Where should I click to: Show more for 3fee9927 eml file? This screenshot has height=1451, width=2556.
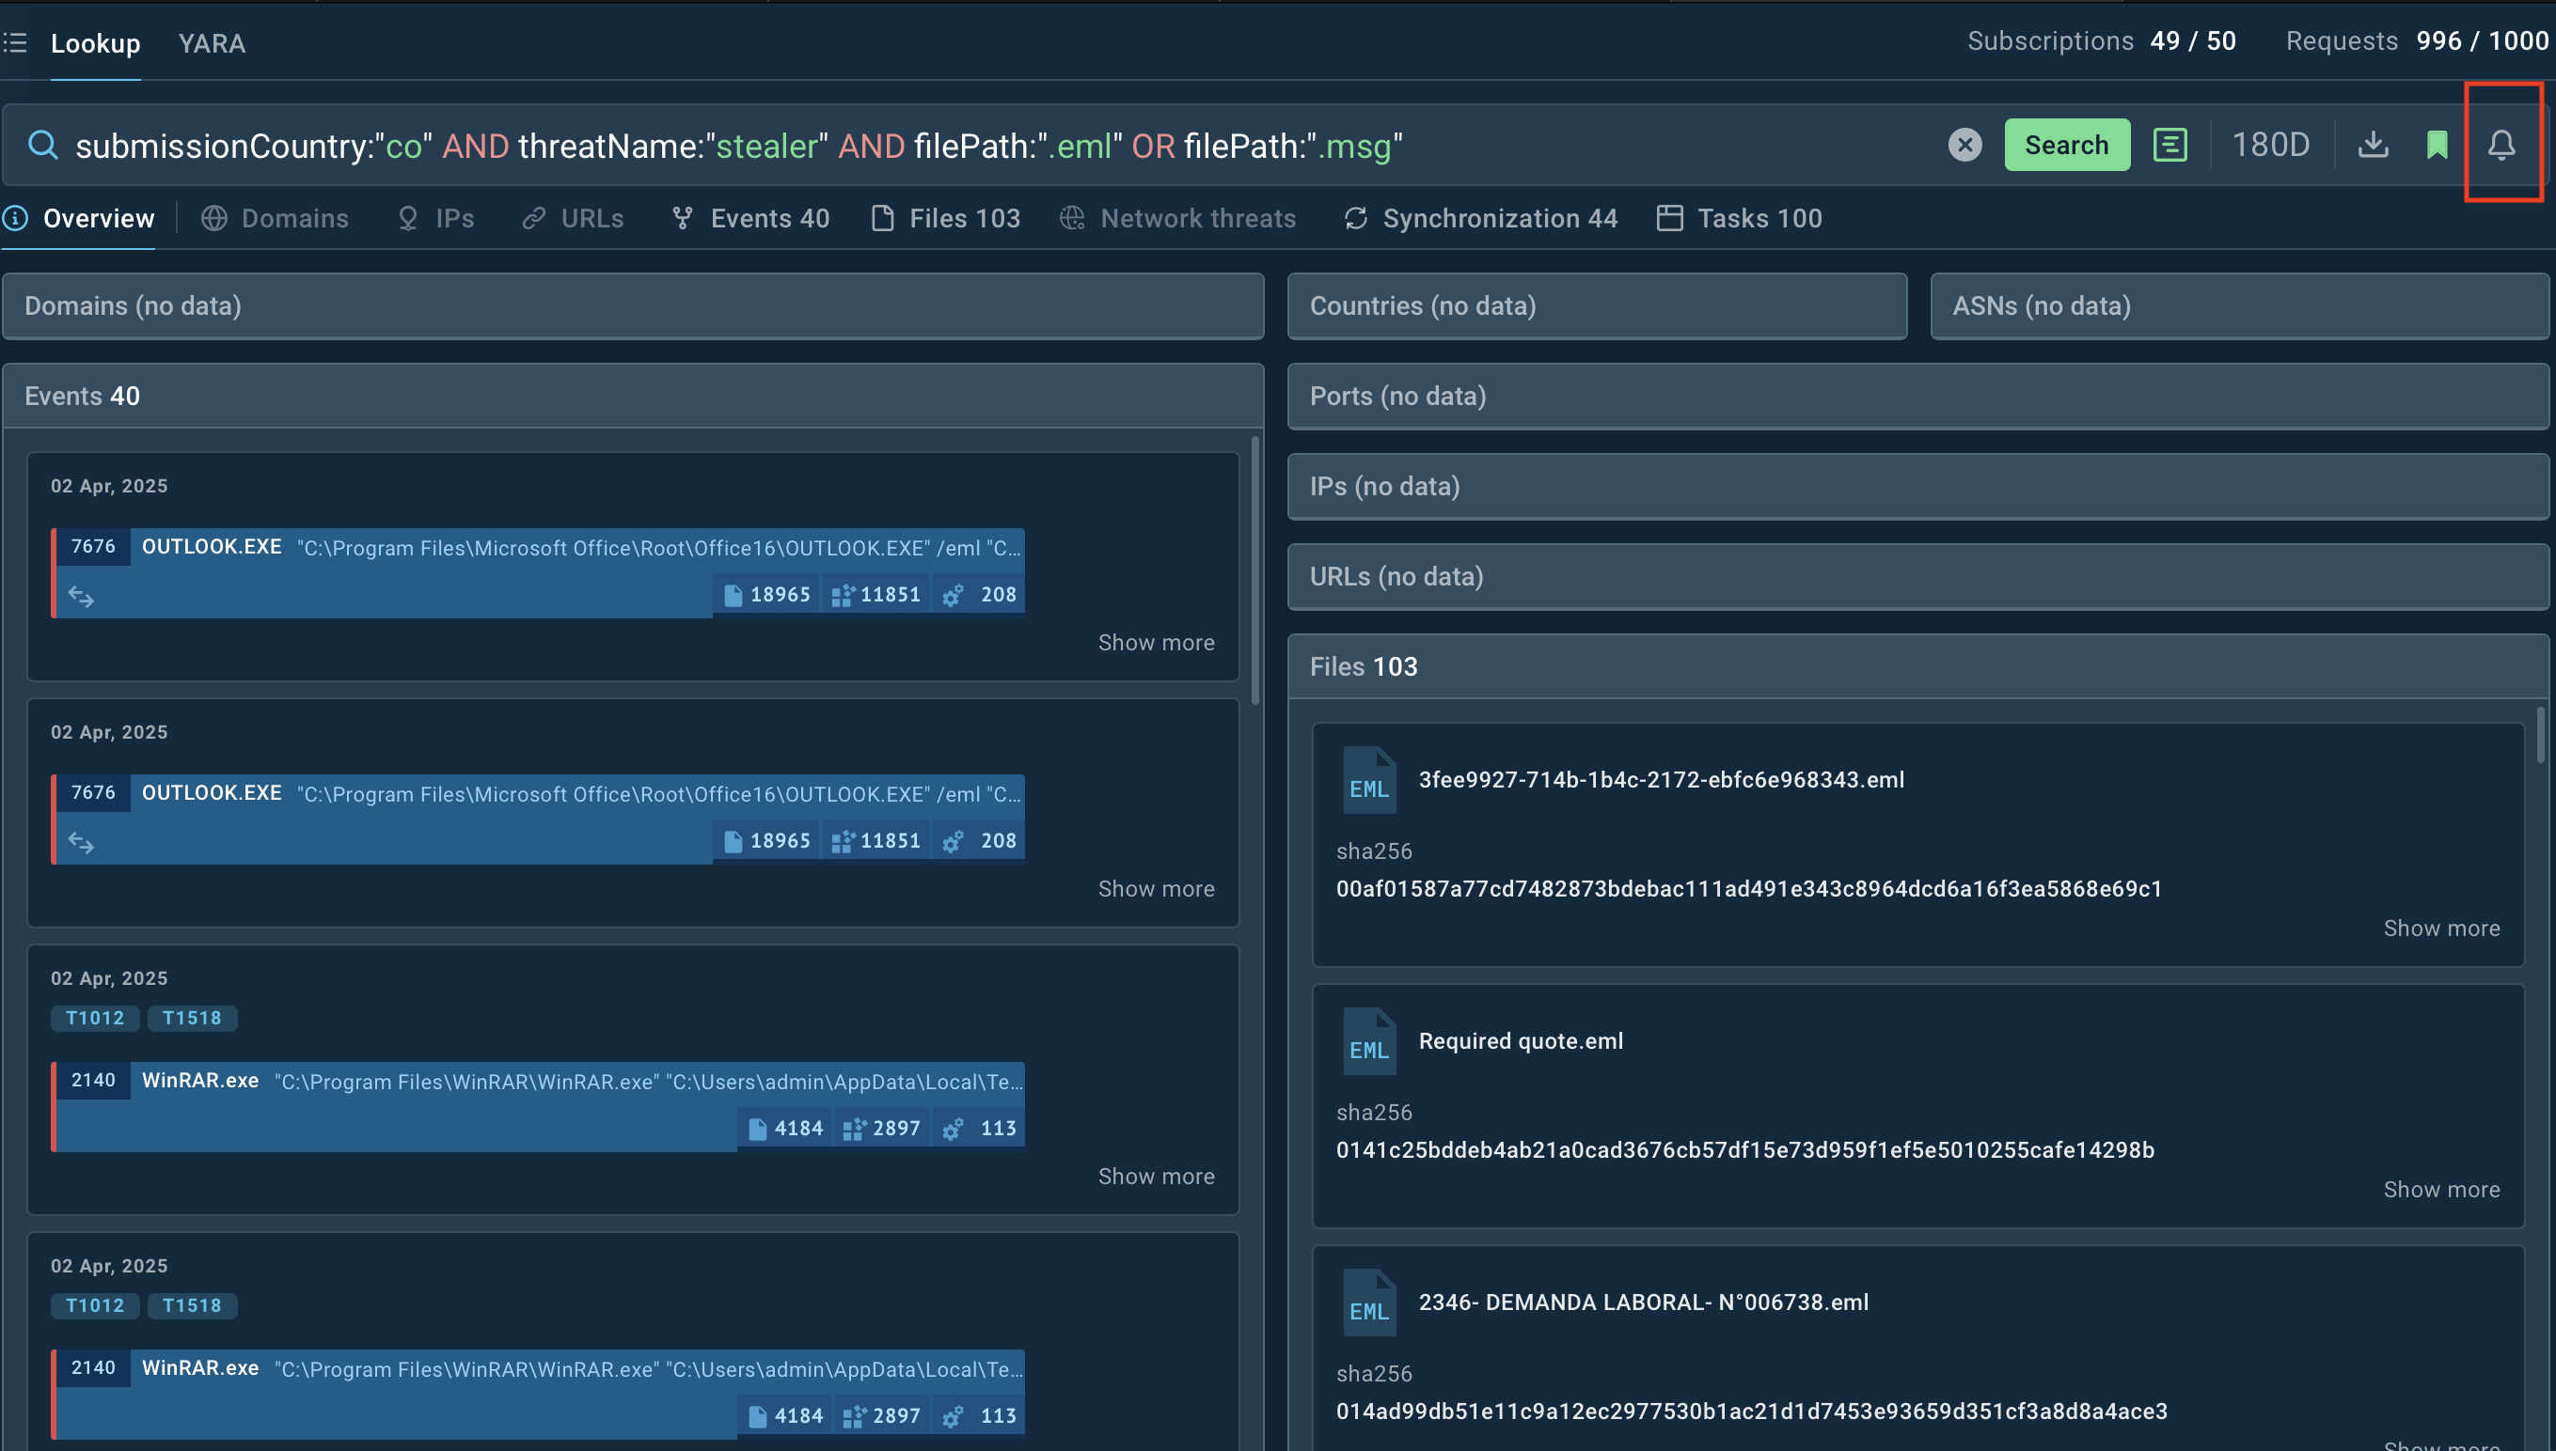pyautogui.click(x=2441, y=928)
